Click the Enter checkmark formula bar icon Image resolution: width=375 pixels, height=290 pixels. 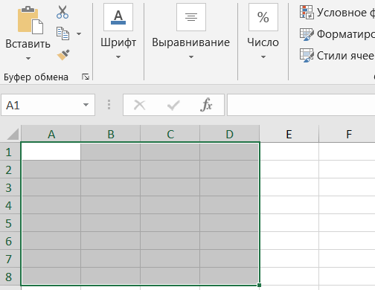(173, 105)
